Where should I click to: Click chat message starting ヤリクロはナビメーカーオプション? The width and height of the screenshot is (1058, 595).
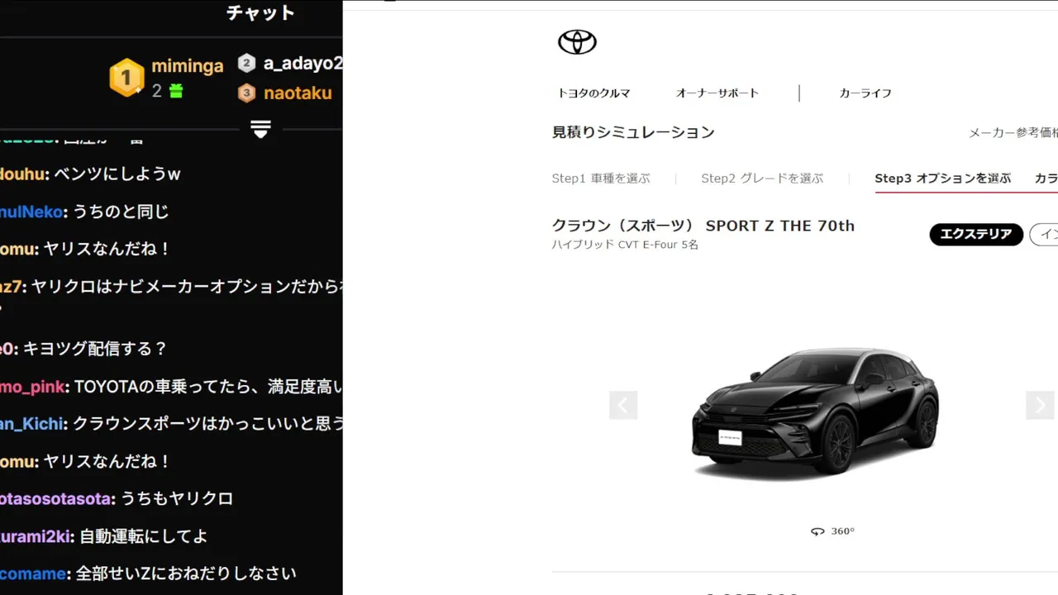[x=187, y=287]
